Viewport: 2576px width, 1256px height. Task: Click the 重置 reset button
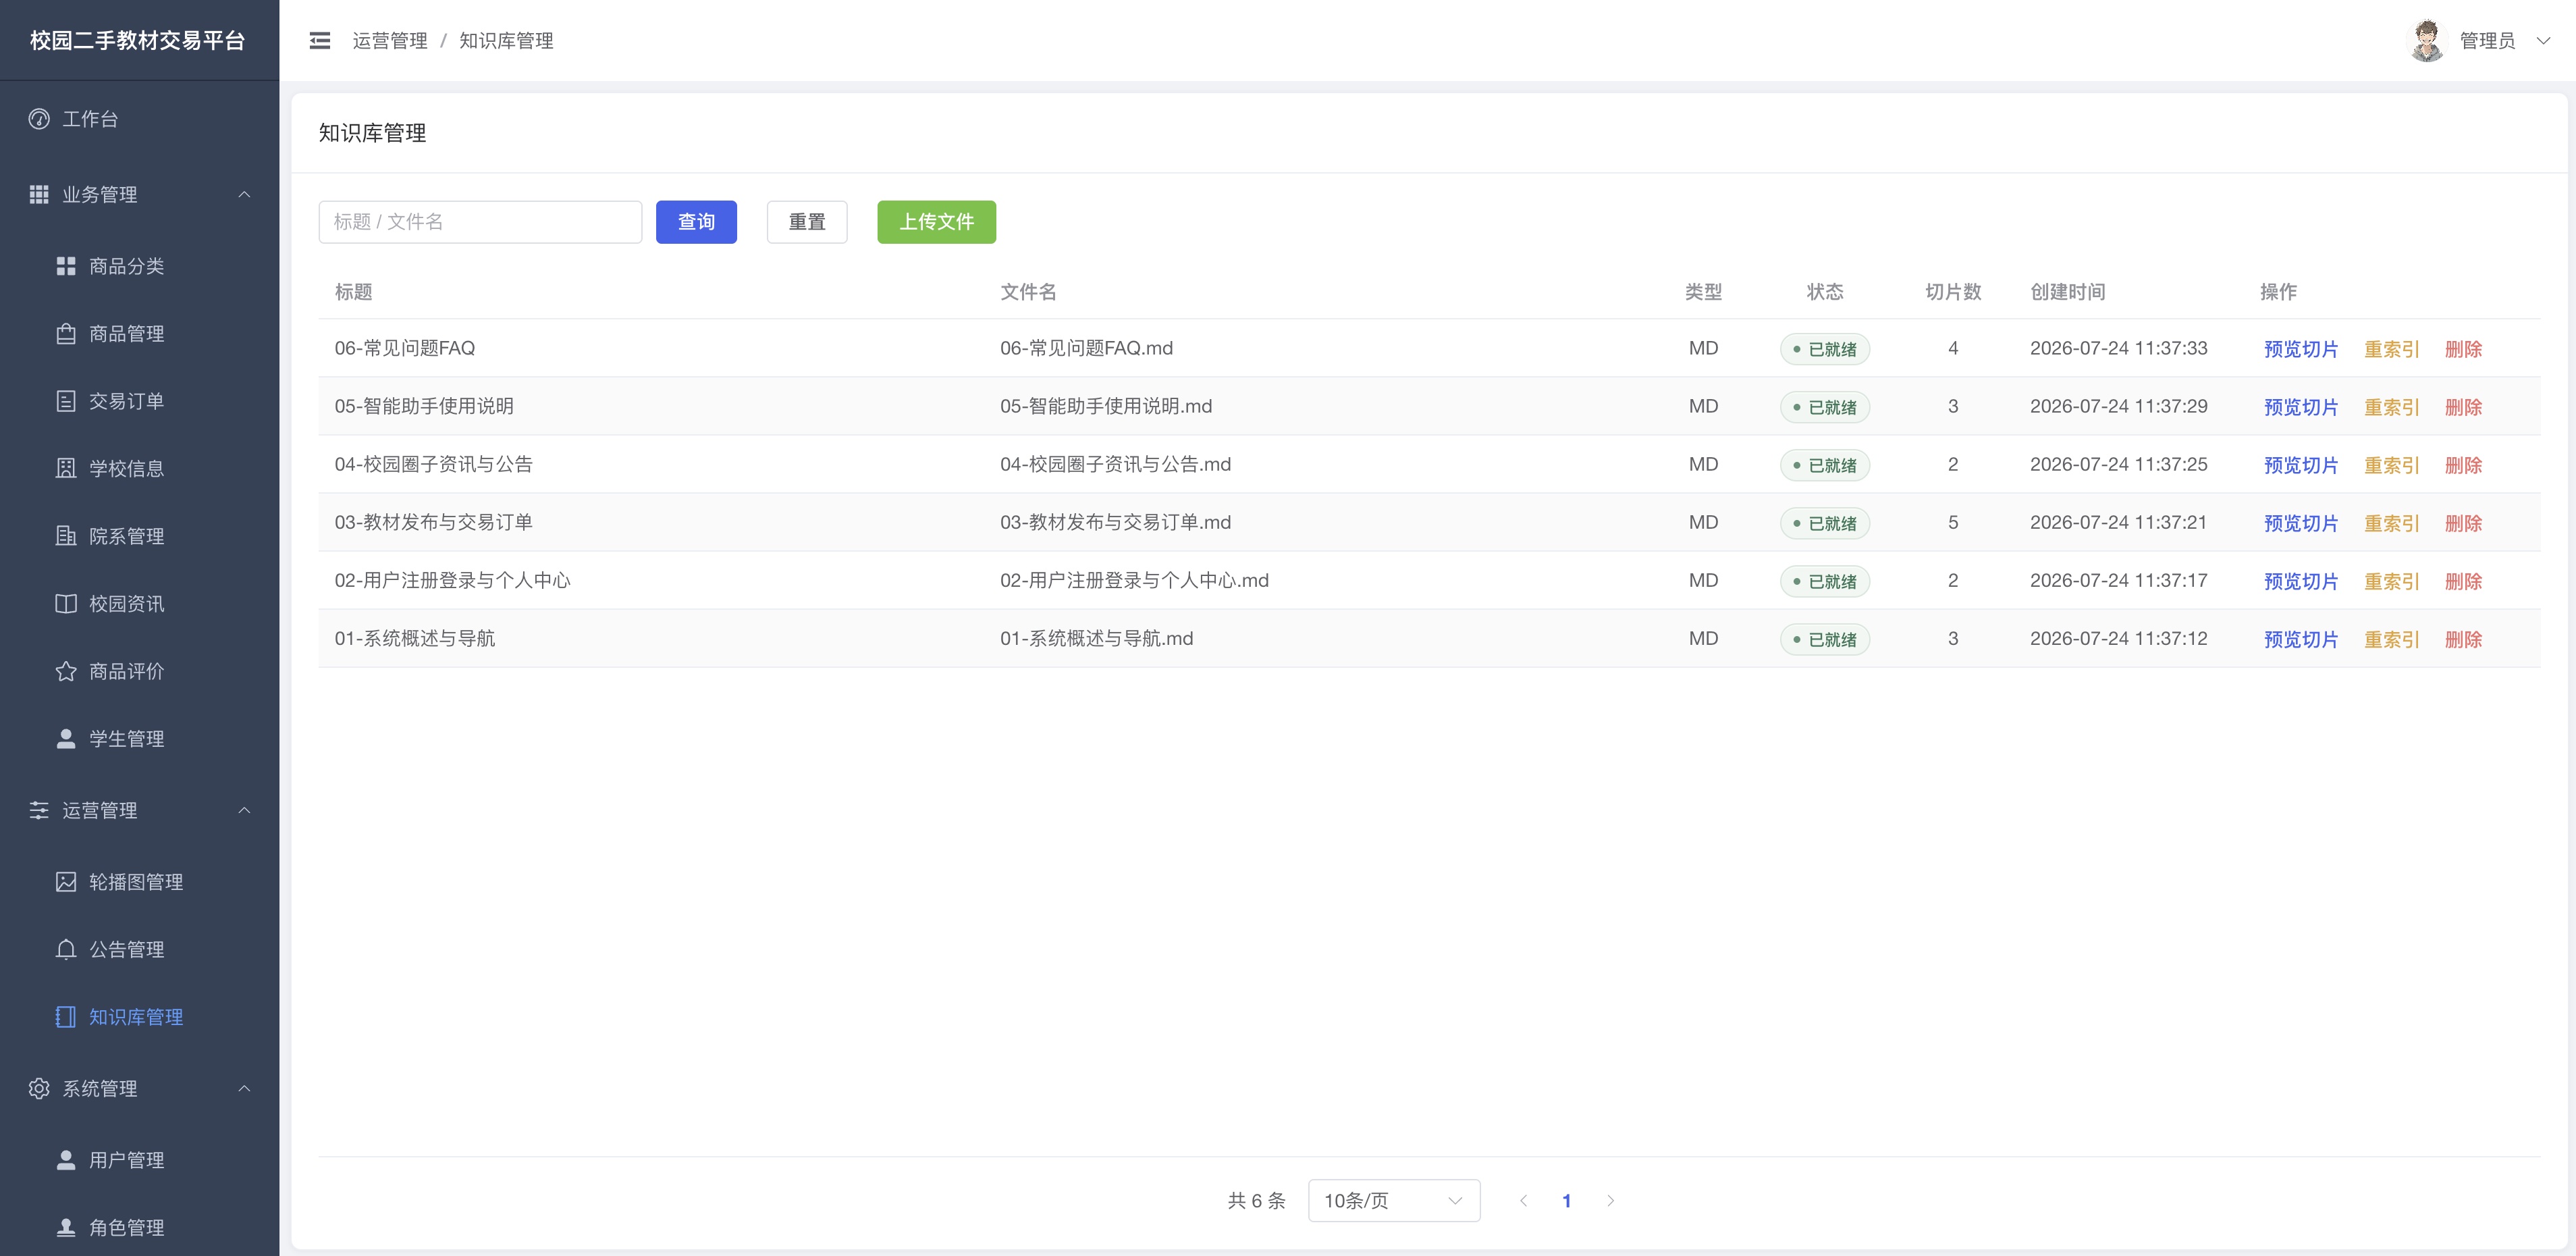807,222
